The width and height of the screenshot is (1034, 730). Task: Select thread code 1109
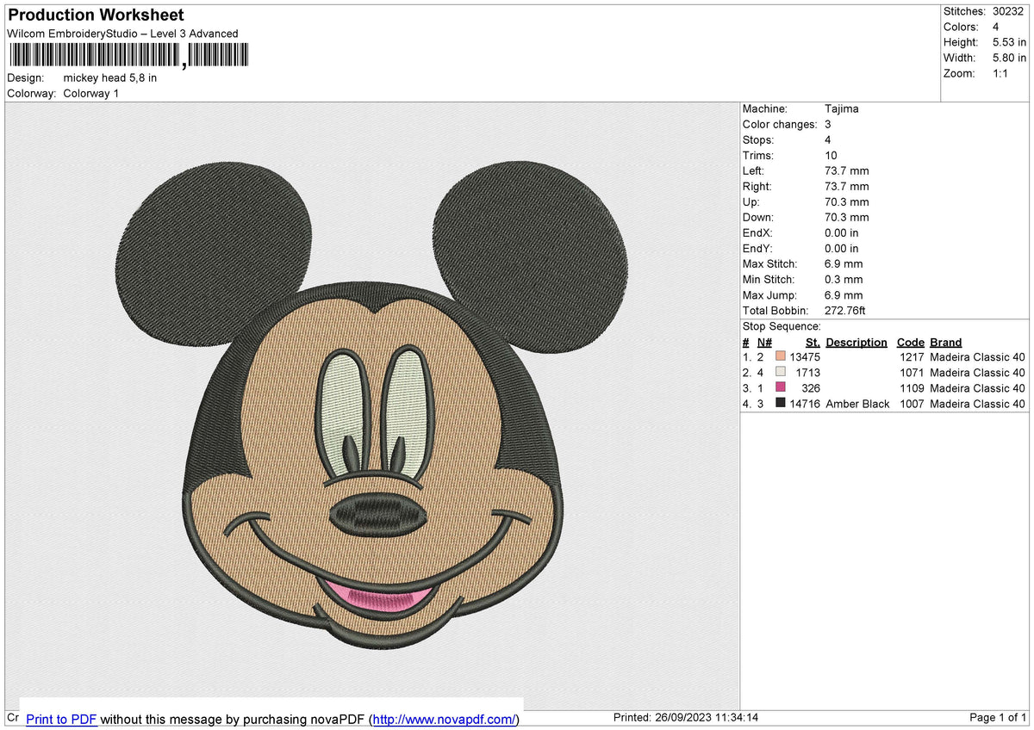click(912, 387)
